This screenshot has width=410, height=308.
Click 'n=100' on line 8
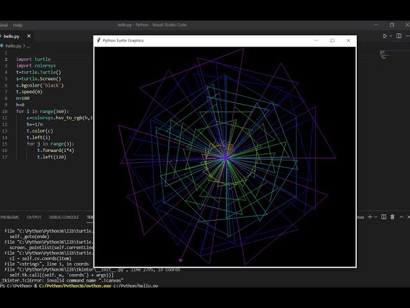23,98
